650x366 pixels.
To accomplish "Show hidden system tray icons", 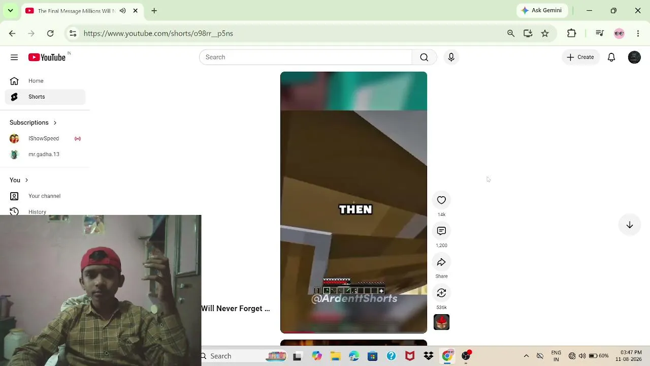I will 526,356.
